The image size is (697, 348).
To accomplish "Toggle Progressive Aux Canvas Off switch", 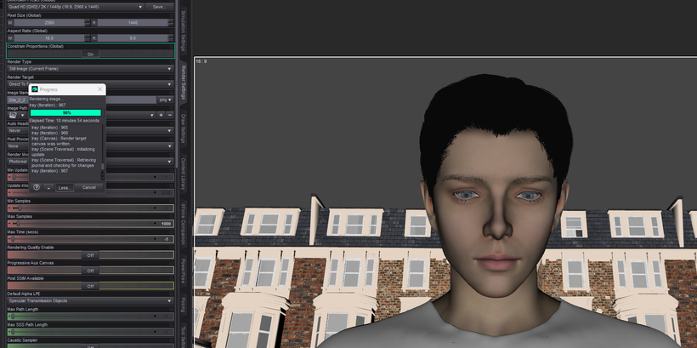I will 90,271.
